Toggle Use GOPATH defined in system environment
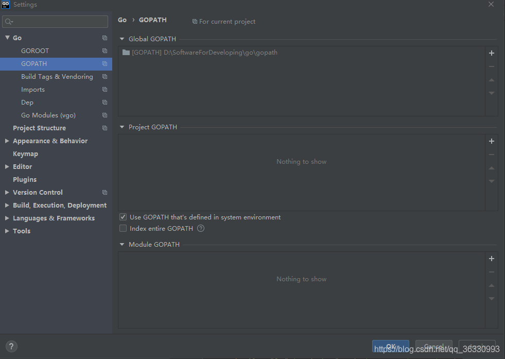The image size is (505, 359). coord(123,217)
